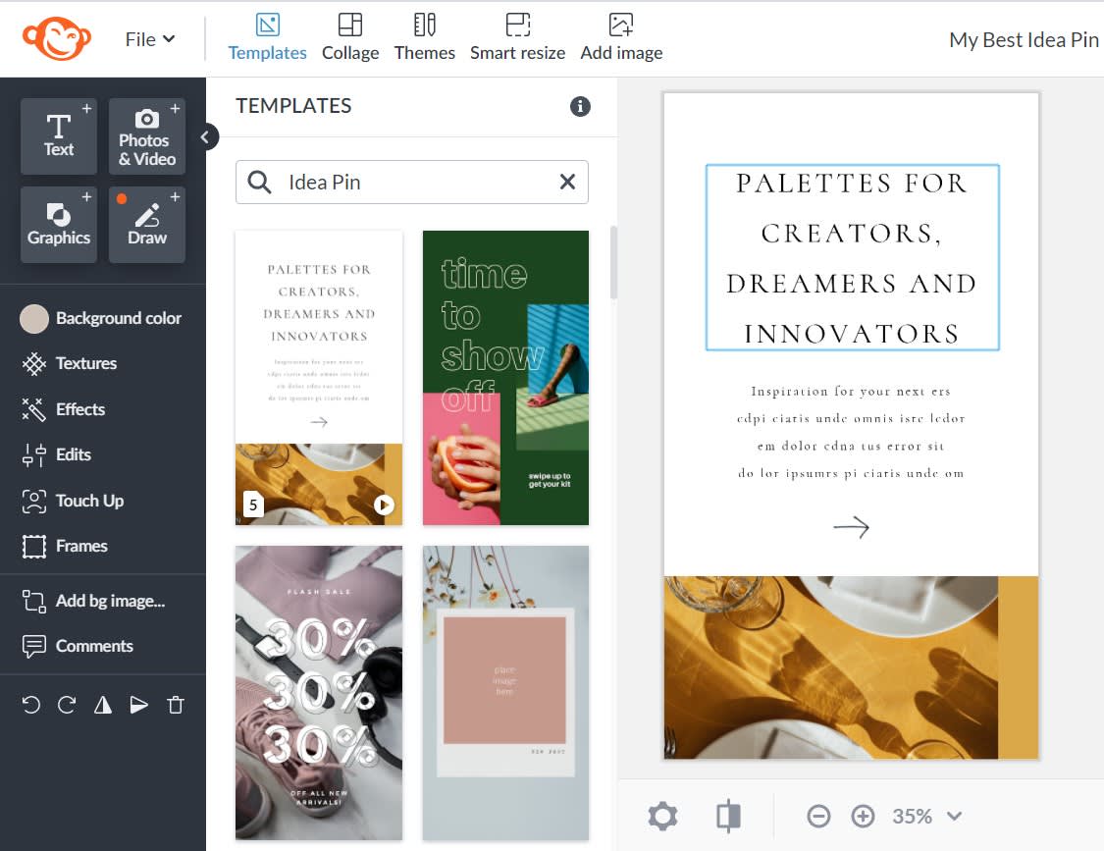Screen dimensions: 1104x851
Task: Click the 5 page count badge
Action: pos(253,505)
